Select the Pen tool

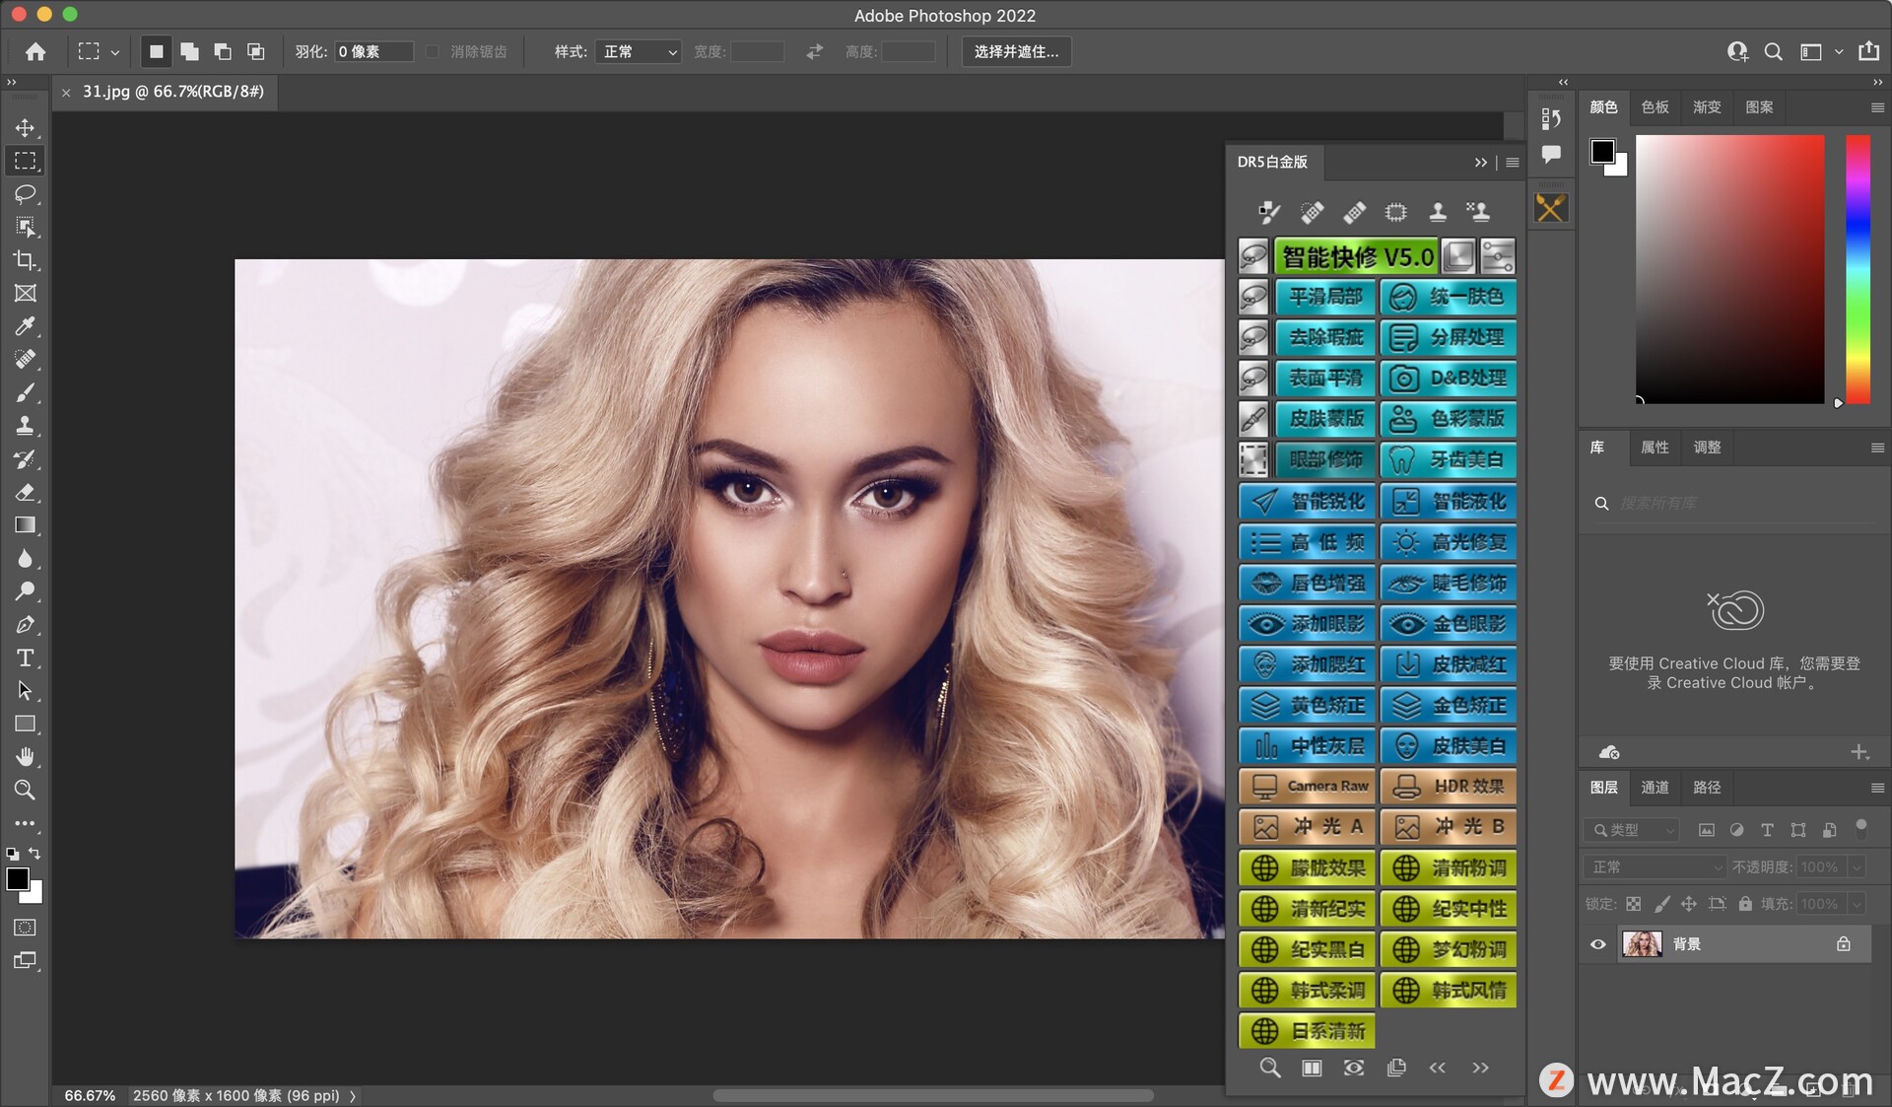point(25,625)
